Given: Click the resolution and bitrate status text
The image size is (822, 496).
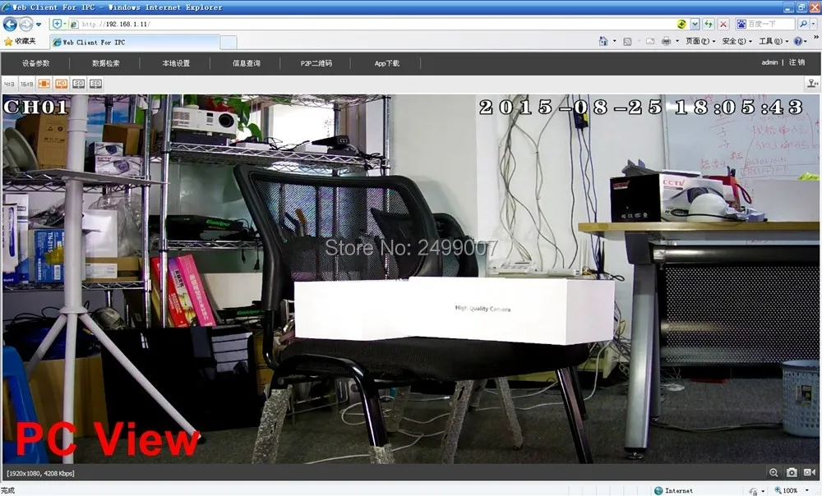Looking at the screenshot, I should click(x=41, y=474).
